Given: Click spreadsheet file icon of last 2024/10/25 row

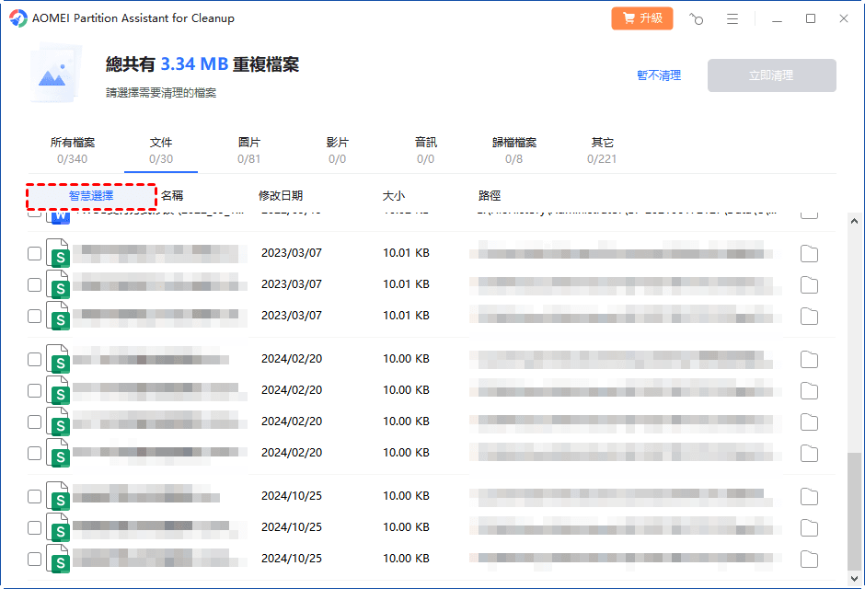Looking at the screenshot, I should coord(58,559).
